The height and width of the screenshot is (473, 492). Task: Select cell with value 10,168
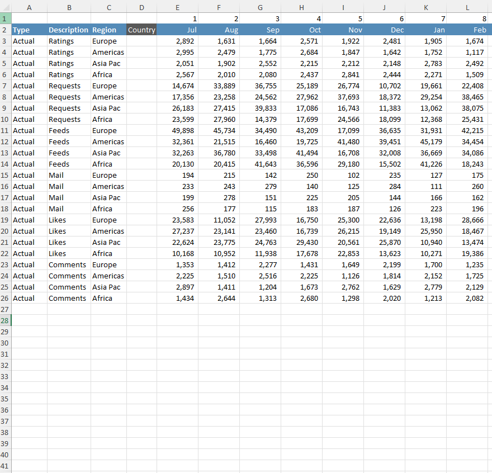click(x=178, y=254)
